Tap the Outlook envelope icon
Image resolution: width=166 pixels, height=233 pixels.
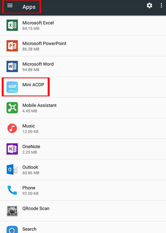12,169
